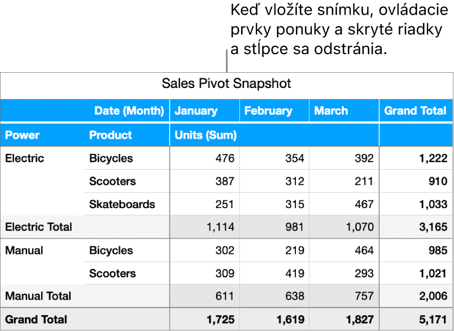
Task: Select the Skateboards March value 467
Action: (363, 204)
